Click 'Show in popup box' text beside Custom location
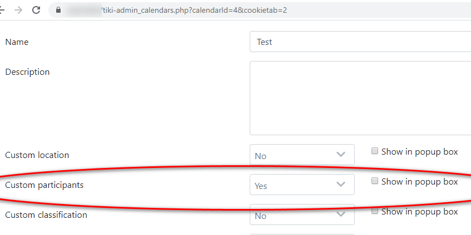The image size is (471, 235). click(x=419, y=152)
